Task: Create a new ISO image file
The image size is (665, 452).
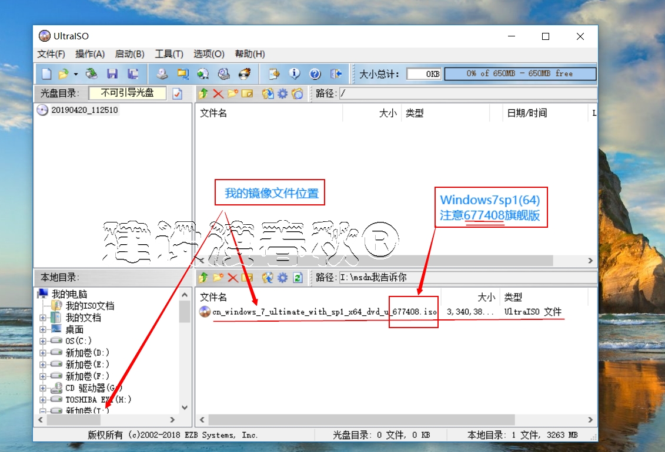Action: [46, 73]
